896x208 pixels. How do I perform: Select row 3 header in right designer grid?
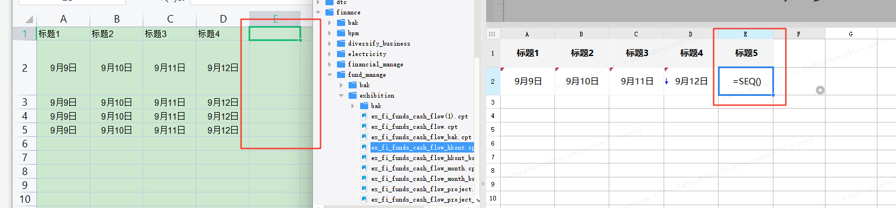point(493,102)
